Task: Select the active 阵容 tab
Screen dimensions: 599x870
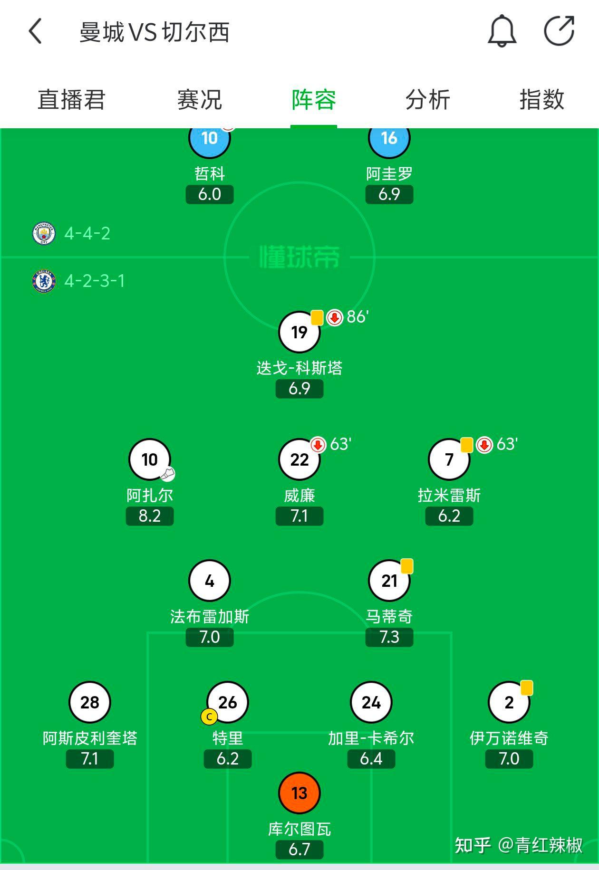Action: pyautogui.click(x=314, y=100)
